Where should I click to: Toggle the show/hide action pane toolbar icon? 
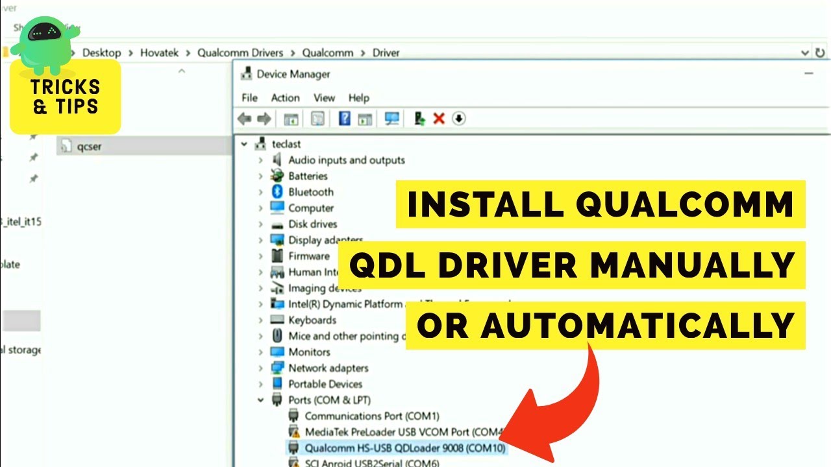[x=366, y=119]
